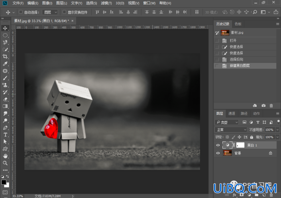Viewport: 281px width, 198px height.
Task: Click lock position icon in Layers panel
Action: [x=239, y=137]
